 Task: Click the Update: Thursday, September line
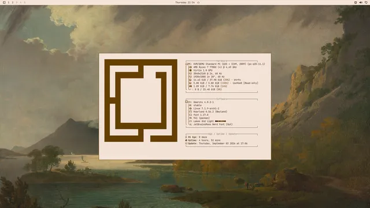(x=217, y=143)
